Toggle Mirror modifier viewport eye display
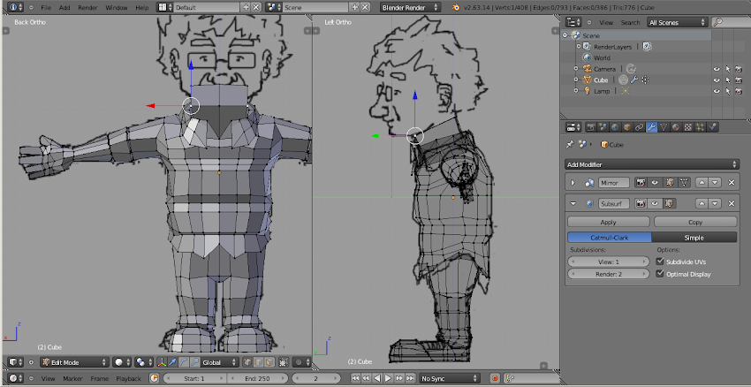The image size is (751, 387). pyautogui.click(x=655, y=183)
